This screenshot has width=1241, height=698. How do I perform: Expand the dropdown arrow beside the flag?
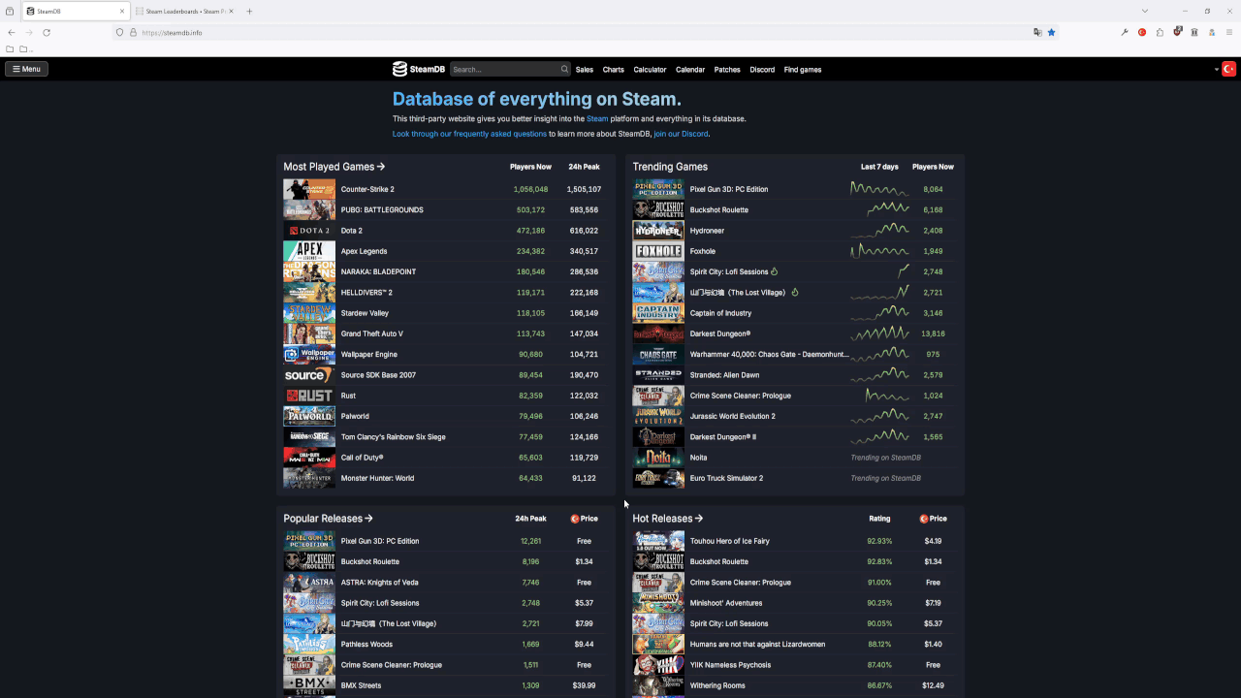pos(1217,70)
